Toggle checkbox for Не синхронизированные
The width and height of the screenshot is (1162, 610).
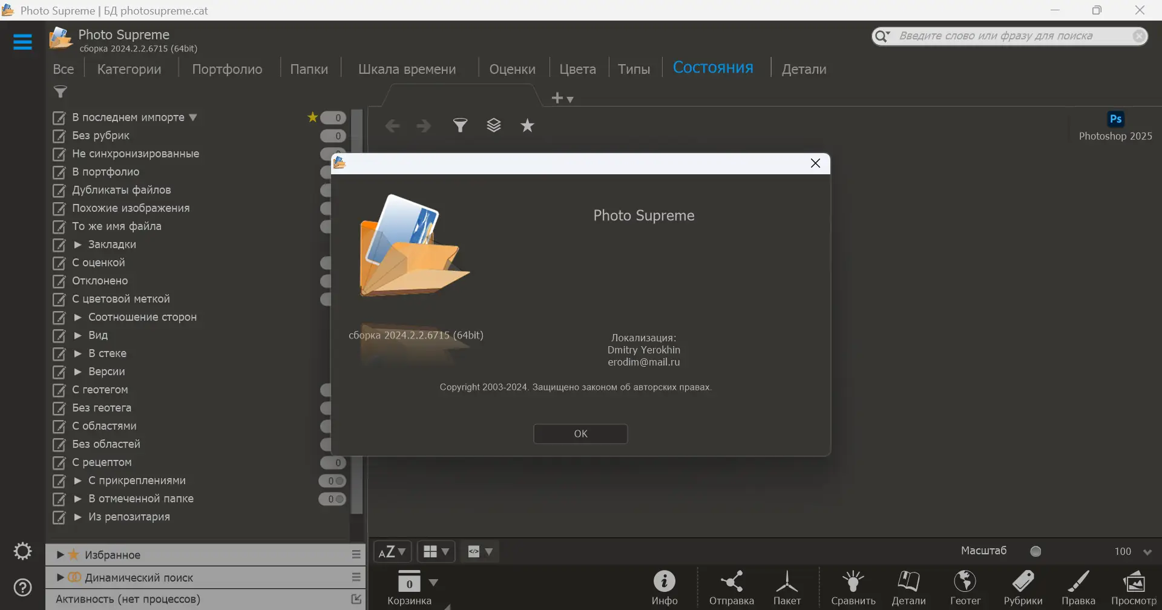(x=59, y=154)
